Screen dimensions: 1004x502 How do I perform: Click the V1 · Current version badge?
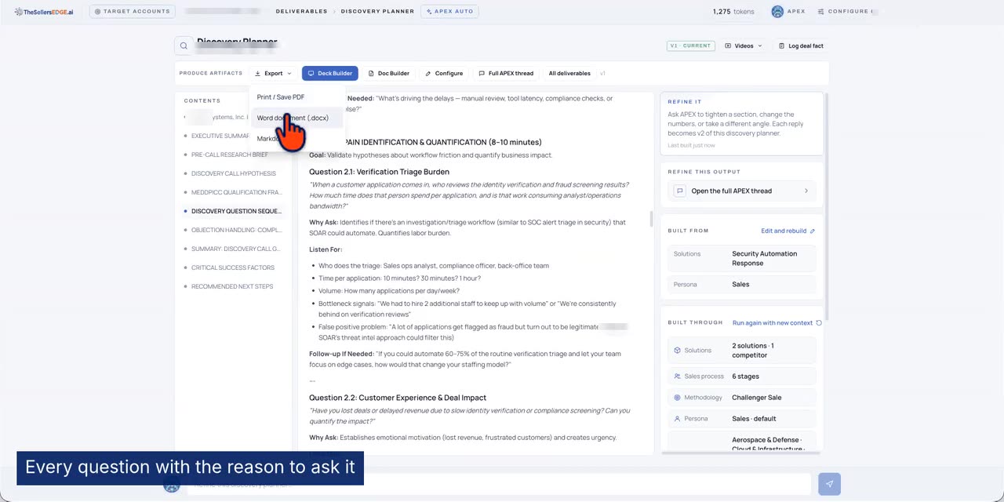[690, 45]
